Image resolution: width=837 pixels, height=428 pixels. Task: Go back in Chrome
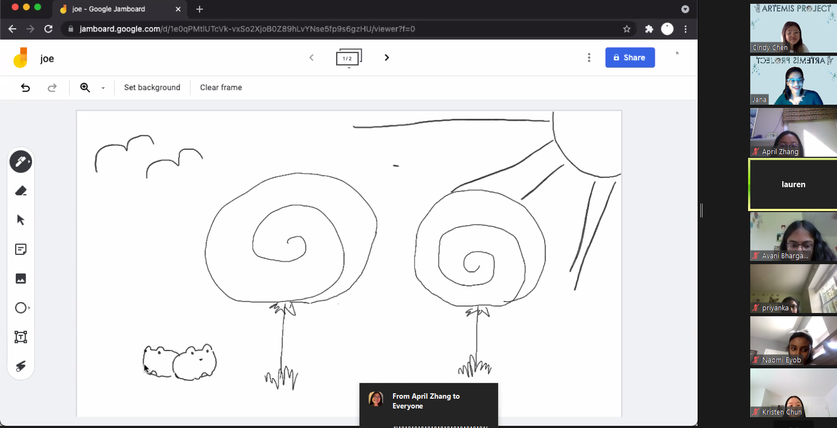(x=12, y=29)
